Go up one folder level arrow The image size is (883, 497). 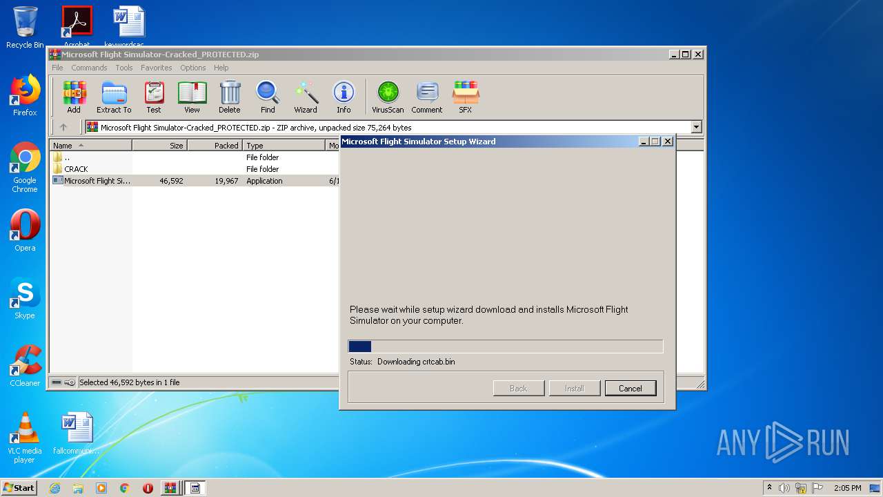[63, 127]
